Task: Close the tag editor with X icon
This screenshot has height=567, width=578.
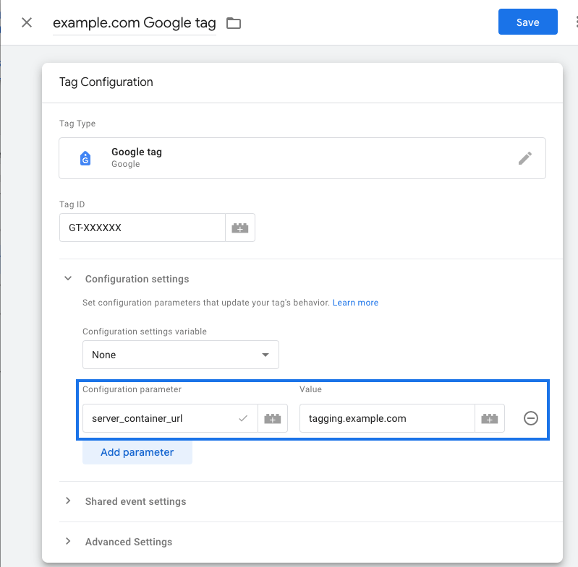Action: [27, 22]
